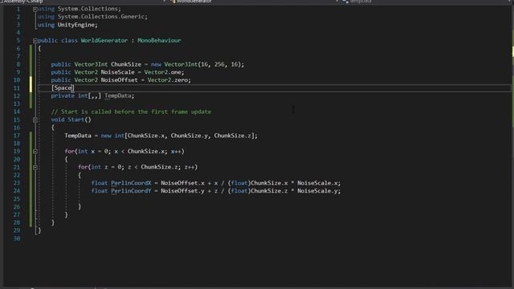The width and height of the screenshot is (514, 289).
Task: Click the Start method name on line 15
Action: [x=76, y=120]
